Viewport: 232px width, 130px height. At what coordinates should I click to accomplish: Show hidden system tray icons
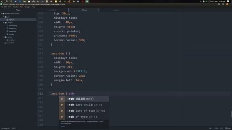click(x=200, y=1)
